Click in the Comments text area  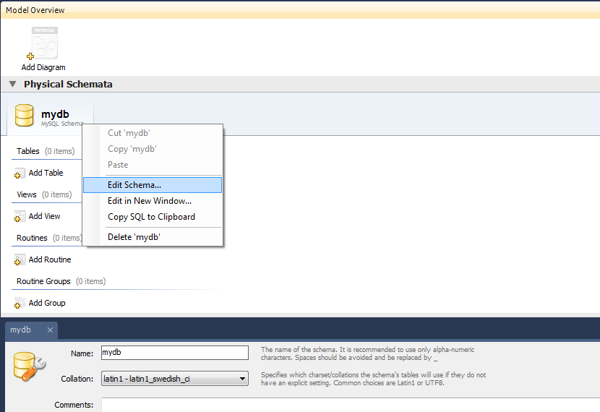tap(351, 405)
